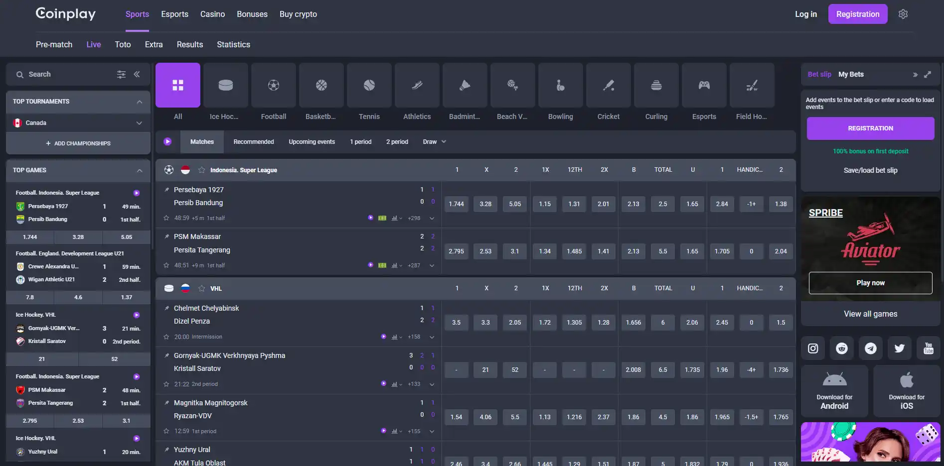Open Download for iOS tile

(x=907, y=391)
